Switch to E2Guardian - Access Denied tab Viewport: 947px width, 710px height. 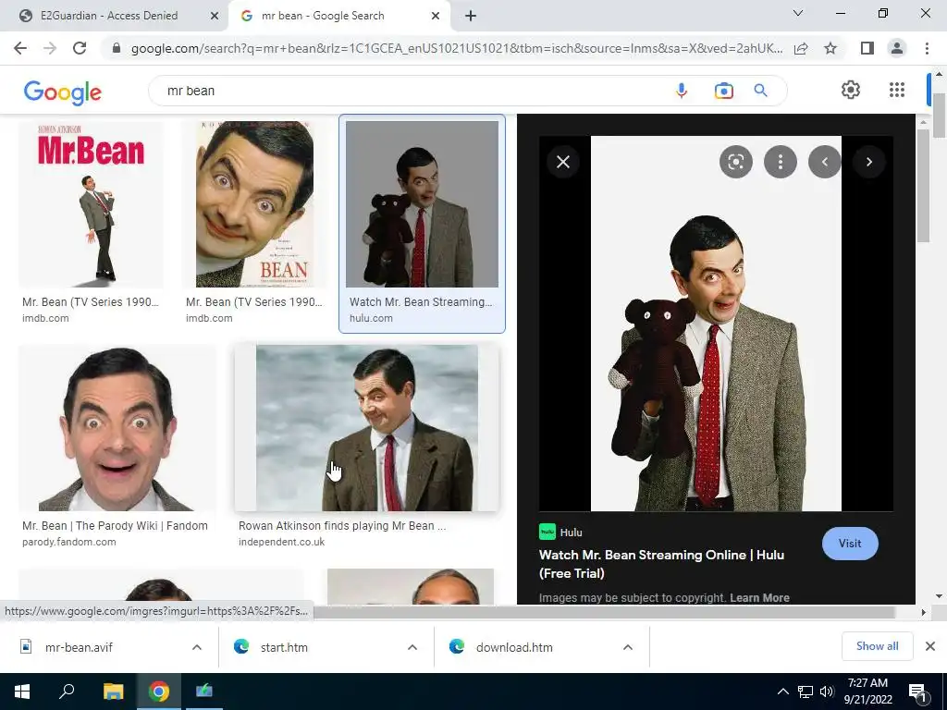coord(109,16)
